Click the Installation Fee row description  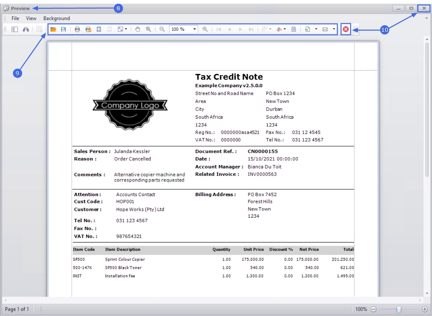[x=120, y=276]
